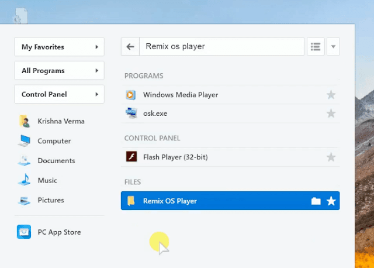The width and height of the screenshot is (374, 268).
Task: Open Flash Player (32-bit) control panel entry
Action: click(230, 157)
